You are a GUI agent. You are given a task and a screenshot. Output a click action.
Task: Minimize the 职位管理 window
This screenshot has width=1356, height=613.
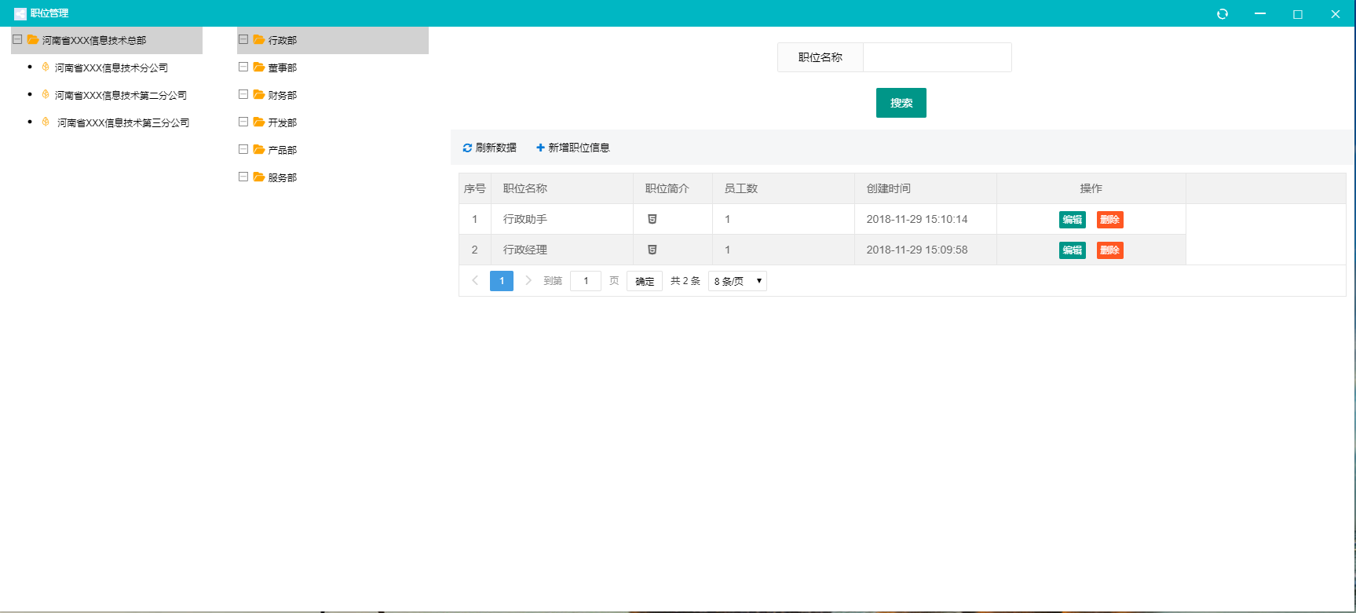pos(1260,14)
